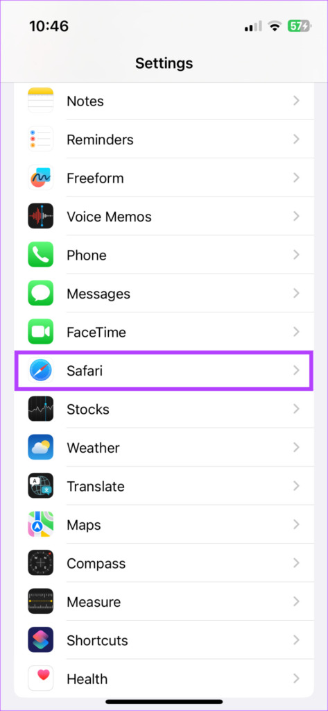Open Safari settings
This screenshot has width=328, height=711.
(x=164, y=371)
